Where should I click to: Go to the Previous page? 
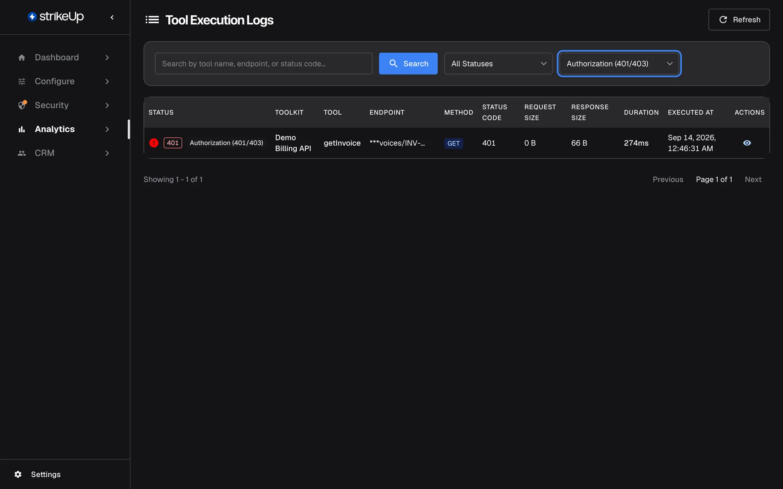tap(668, 180)
